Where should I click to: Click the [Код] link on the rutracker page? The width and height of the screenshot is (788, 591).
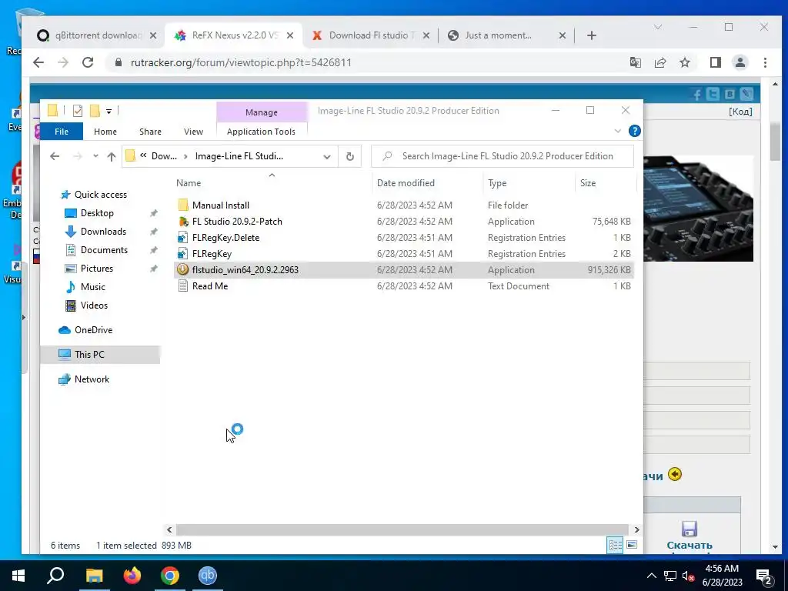click(x=740, y=111)
